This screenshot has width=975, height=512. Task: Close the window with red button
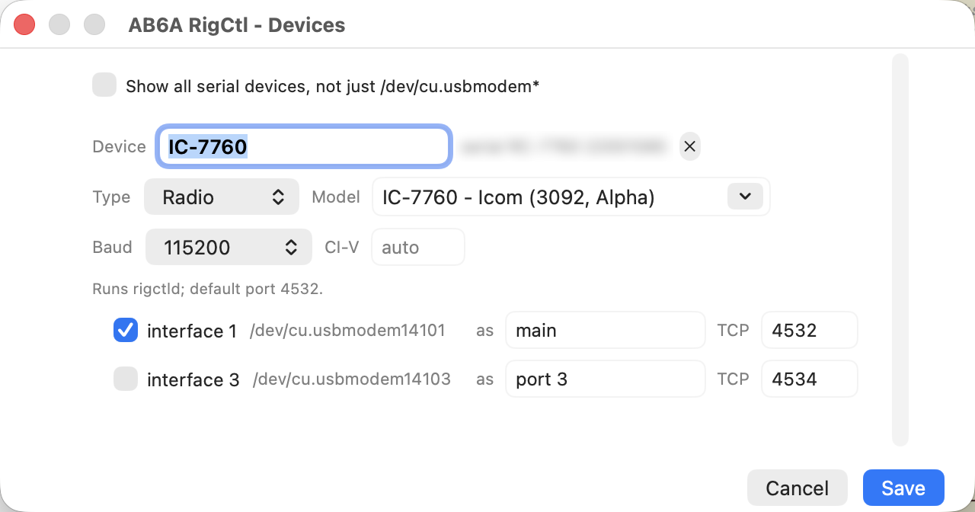coord(25,24)
